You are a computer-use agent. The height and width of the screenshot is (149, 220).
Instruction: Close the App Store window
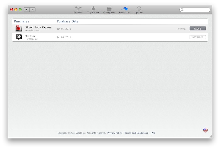(x=12, y=9)
